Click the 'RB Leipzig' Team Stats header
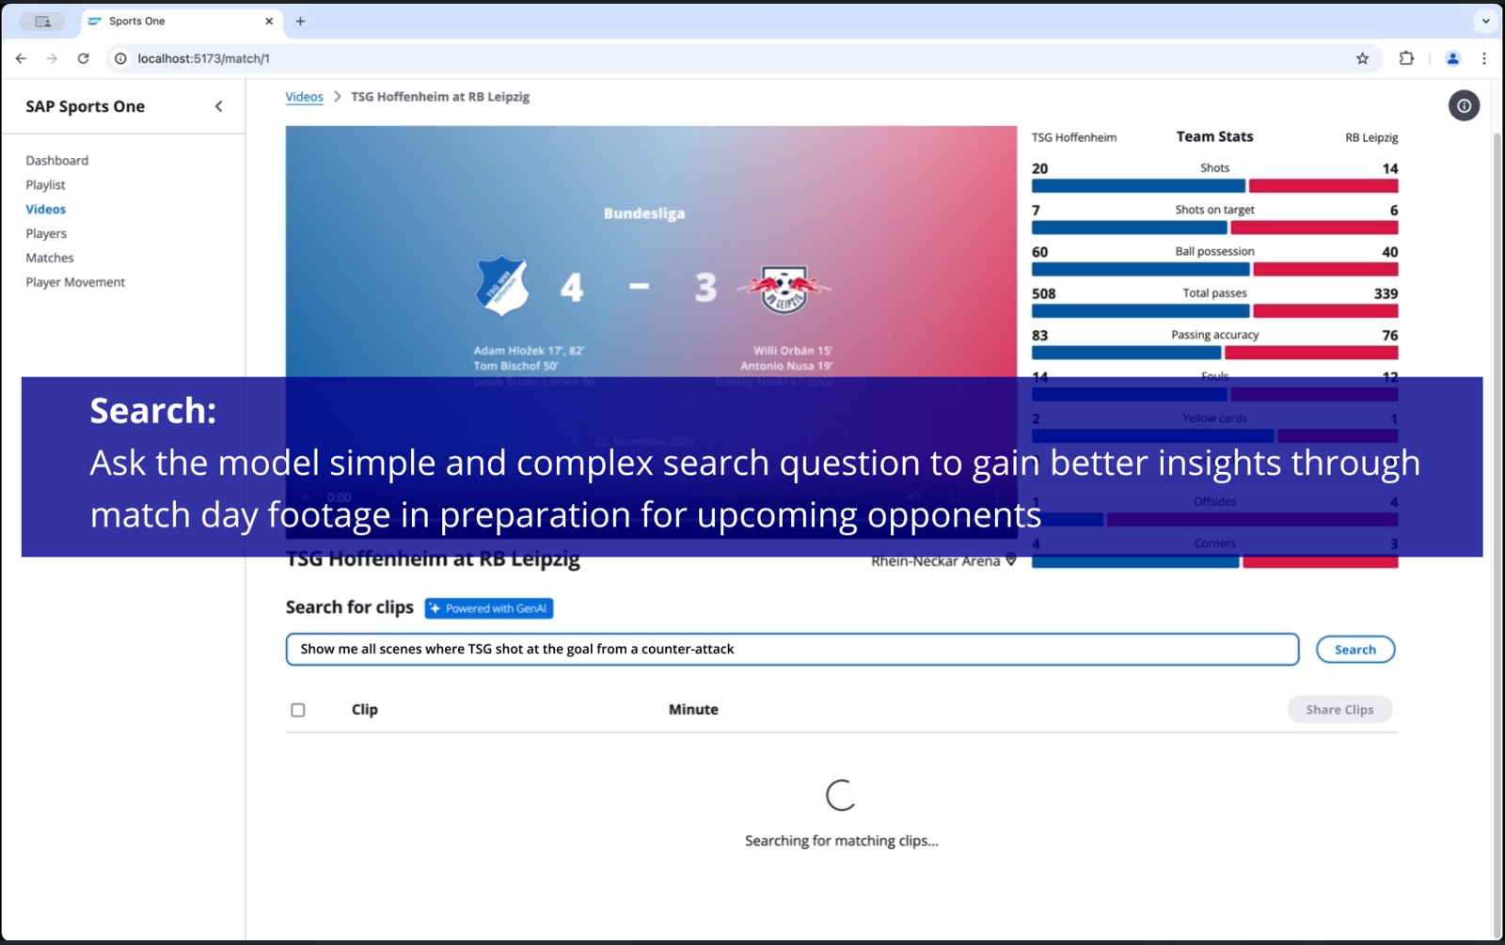The width and height of the screenshot is (1505, 945). tap(1371, 137)
